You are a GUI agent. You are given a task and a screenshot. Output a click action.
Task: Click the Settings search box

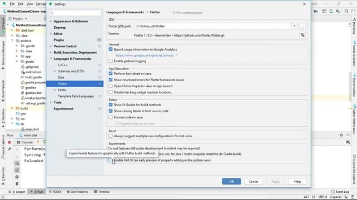pos(75,13)
